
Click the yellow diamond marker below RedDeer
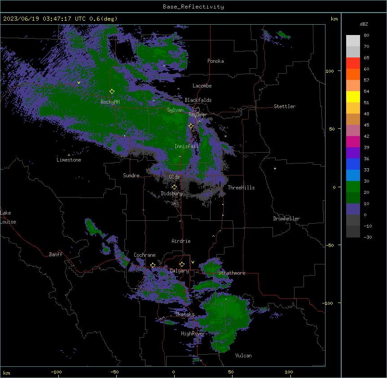(191, 126)
